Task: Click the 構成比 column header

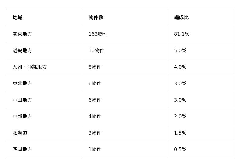Action: (181, 17)
